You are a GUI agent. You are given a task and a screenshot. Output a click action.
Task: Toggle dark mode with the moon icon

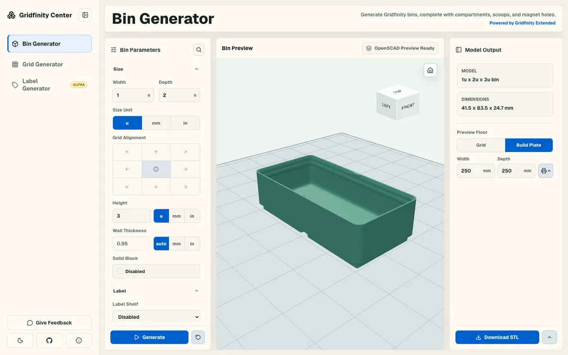click(20, 340)
